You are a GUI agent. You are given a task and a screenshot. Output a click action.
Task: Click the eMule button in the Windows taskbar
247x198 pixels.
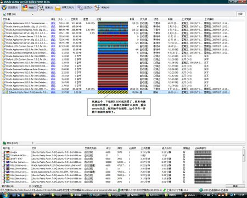coord(191,195)
